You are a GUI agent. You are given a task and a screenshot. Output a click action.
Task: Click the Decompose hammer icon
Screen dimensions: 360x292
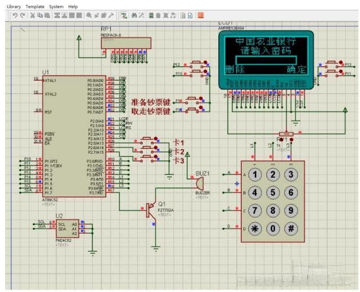pyautogui.click(x=111, y=15)
